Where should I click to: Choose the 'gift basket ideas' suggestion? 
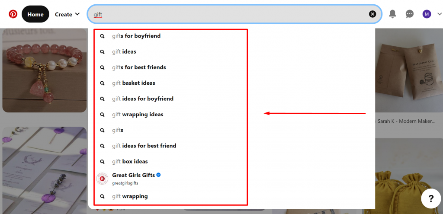pyautogui.click(x=133, y=83)
